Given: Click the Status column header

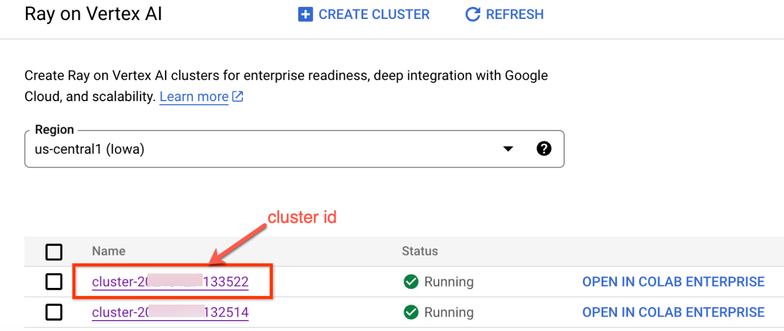Looking at the screenshot, I should tap(420, 251).
